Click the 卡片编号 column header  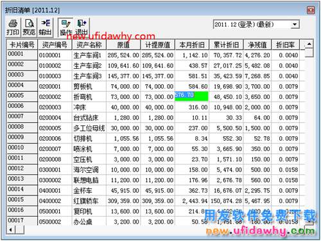22,45
